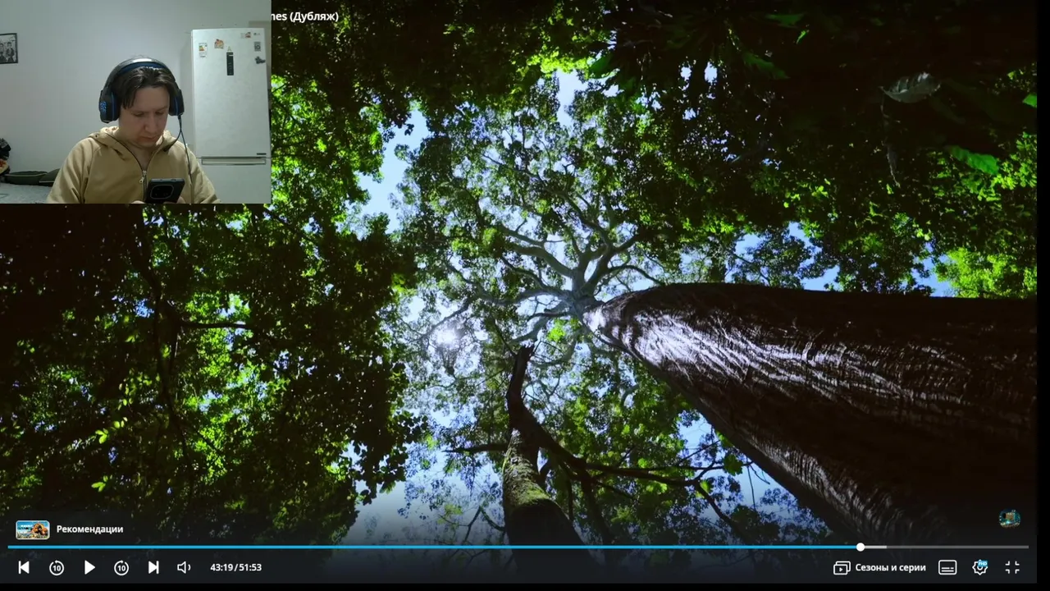Skip to the previous episode
The width and height of the screenshot is (1050, 591).
click(24, 567)
